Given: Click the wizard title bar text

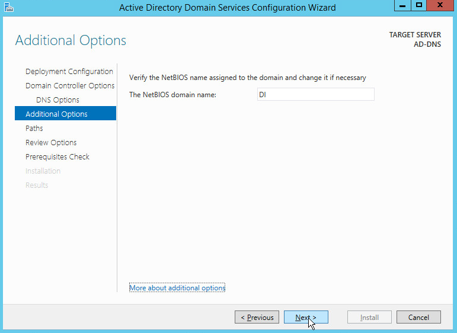Looking at the screenshot, I should 228,8.
